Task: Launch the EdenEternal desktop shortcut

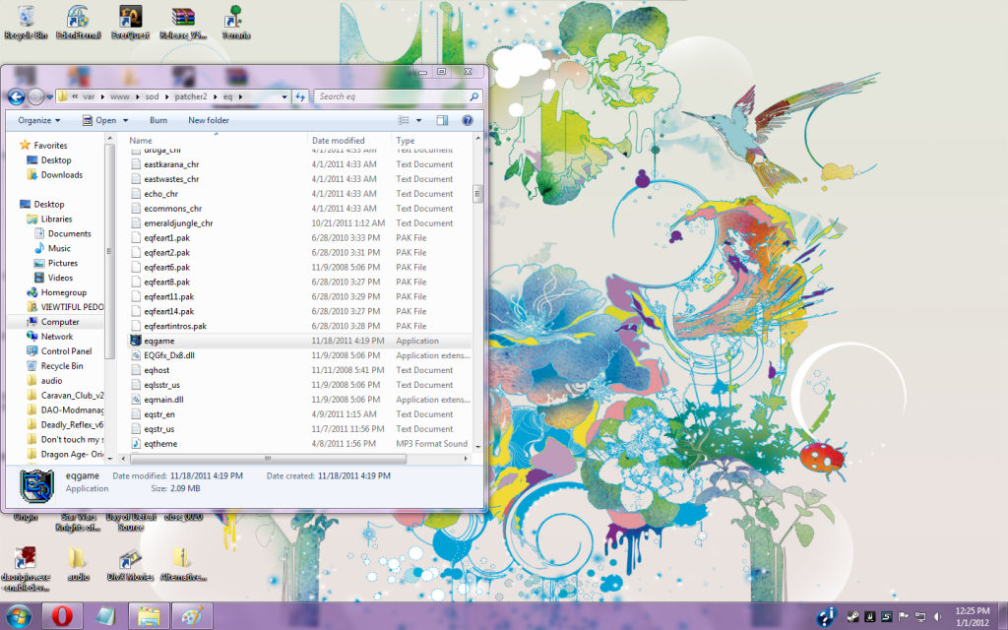Action: tap(78, 22)
